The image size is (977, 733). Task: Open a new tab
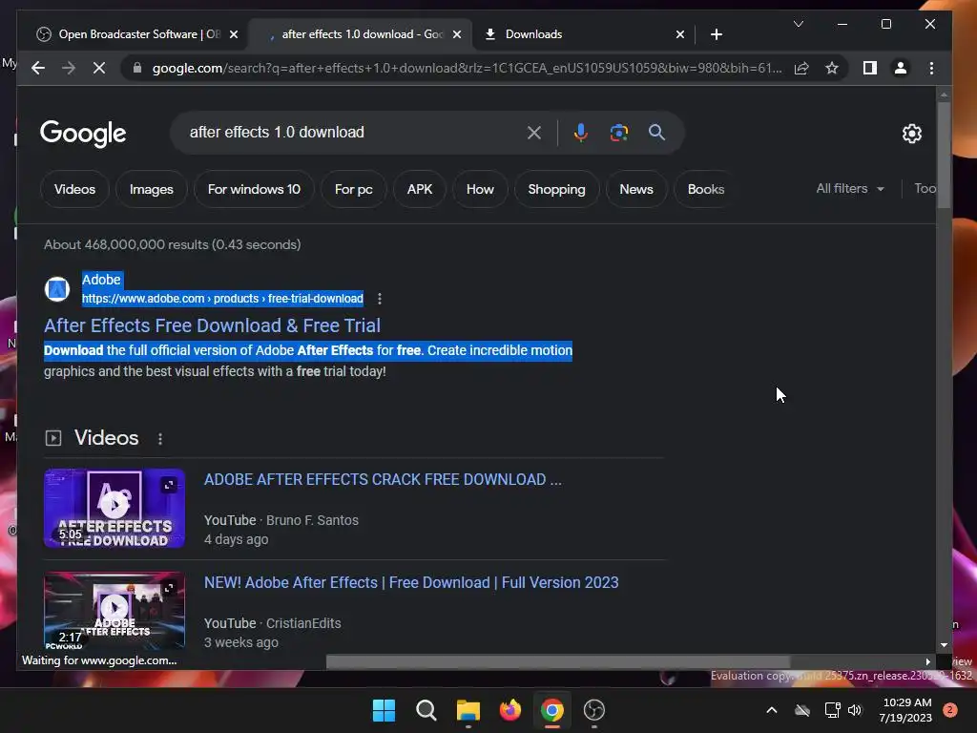[x=717, y=34]
